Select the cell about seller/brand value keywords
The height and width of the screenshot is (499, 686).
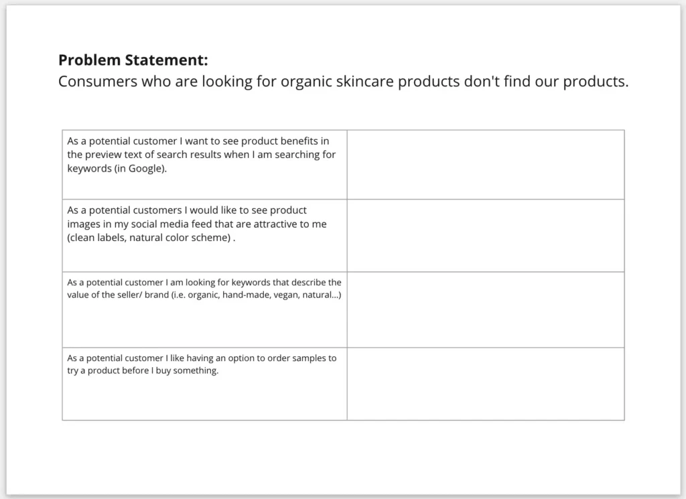[x=204, y=309]
